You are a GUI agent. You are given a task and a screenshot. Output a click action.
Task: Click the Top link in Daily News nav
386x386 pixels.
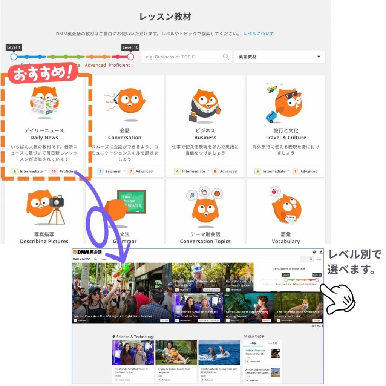(95, 259)
